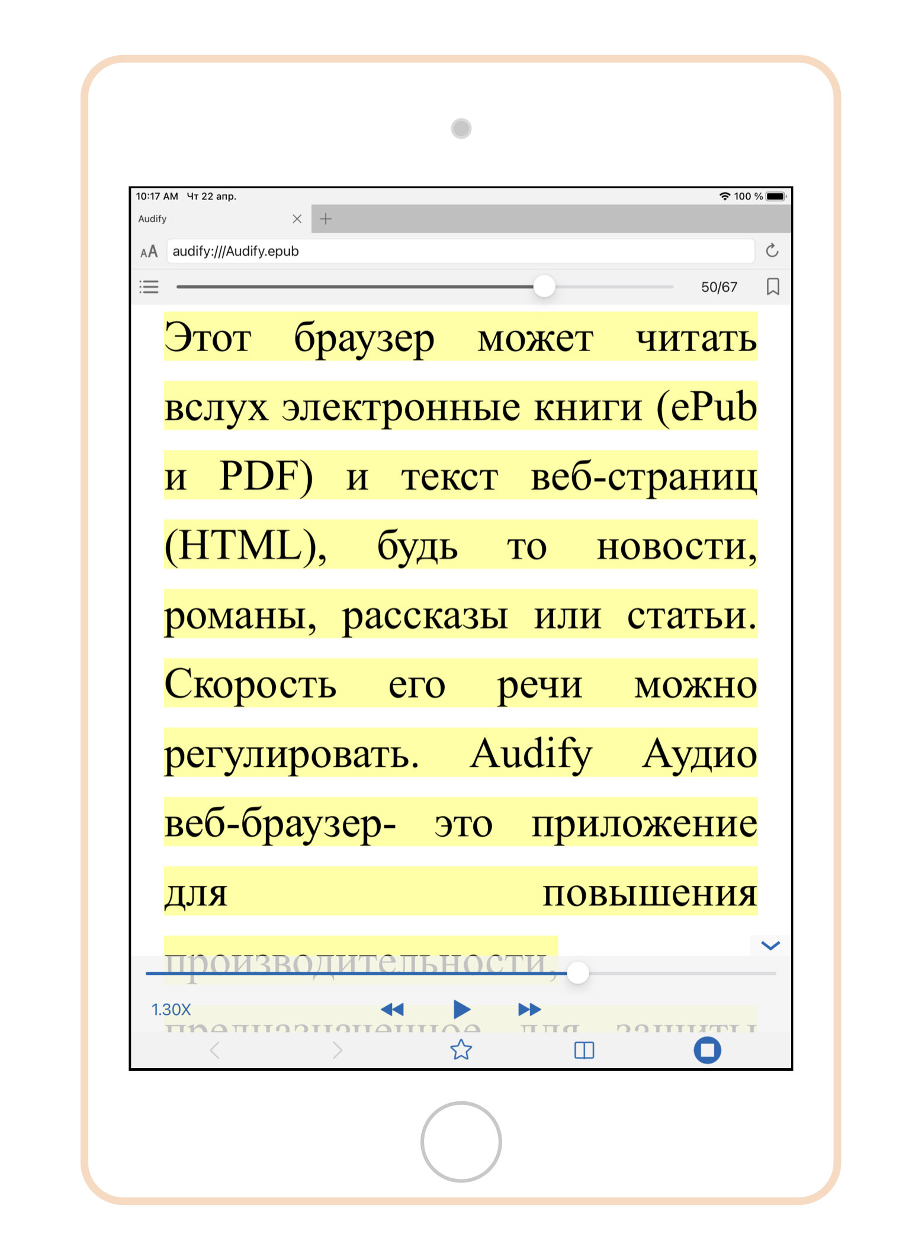Bookmark the current page
The image size is (922, 1260).
(772, 287)
